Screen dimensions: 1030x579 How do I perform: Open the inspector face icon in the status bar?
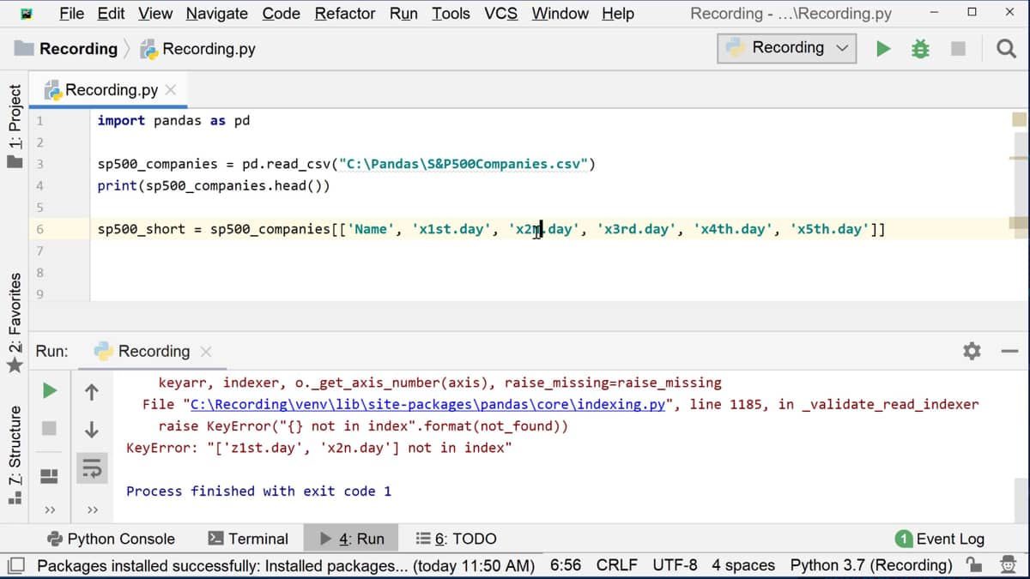(1008, 565)
